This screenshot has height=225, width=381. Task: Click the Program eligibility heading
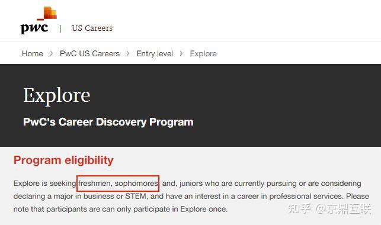pos(63,160)
